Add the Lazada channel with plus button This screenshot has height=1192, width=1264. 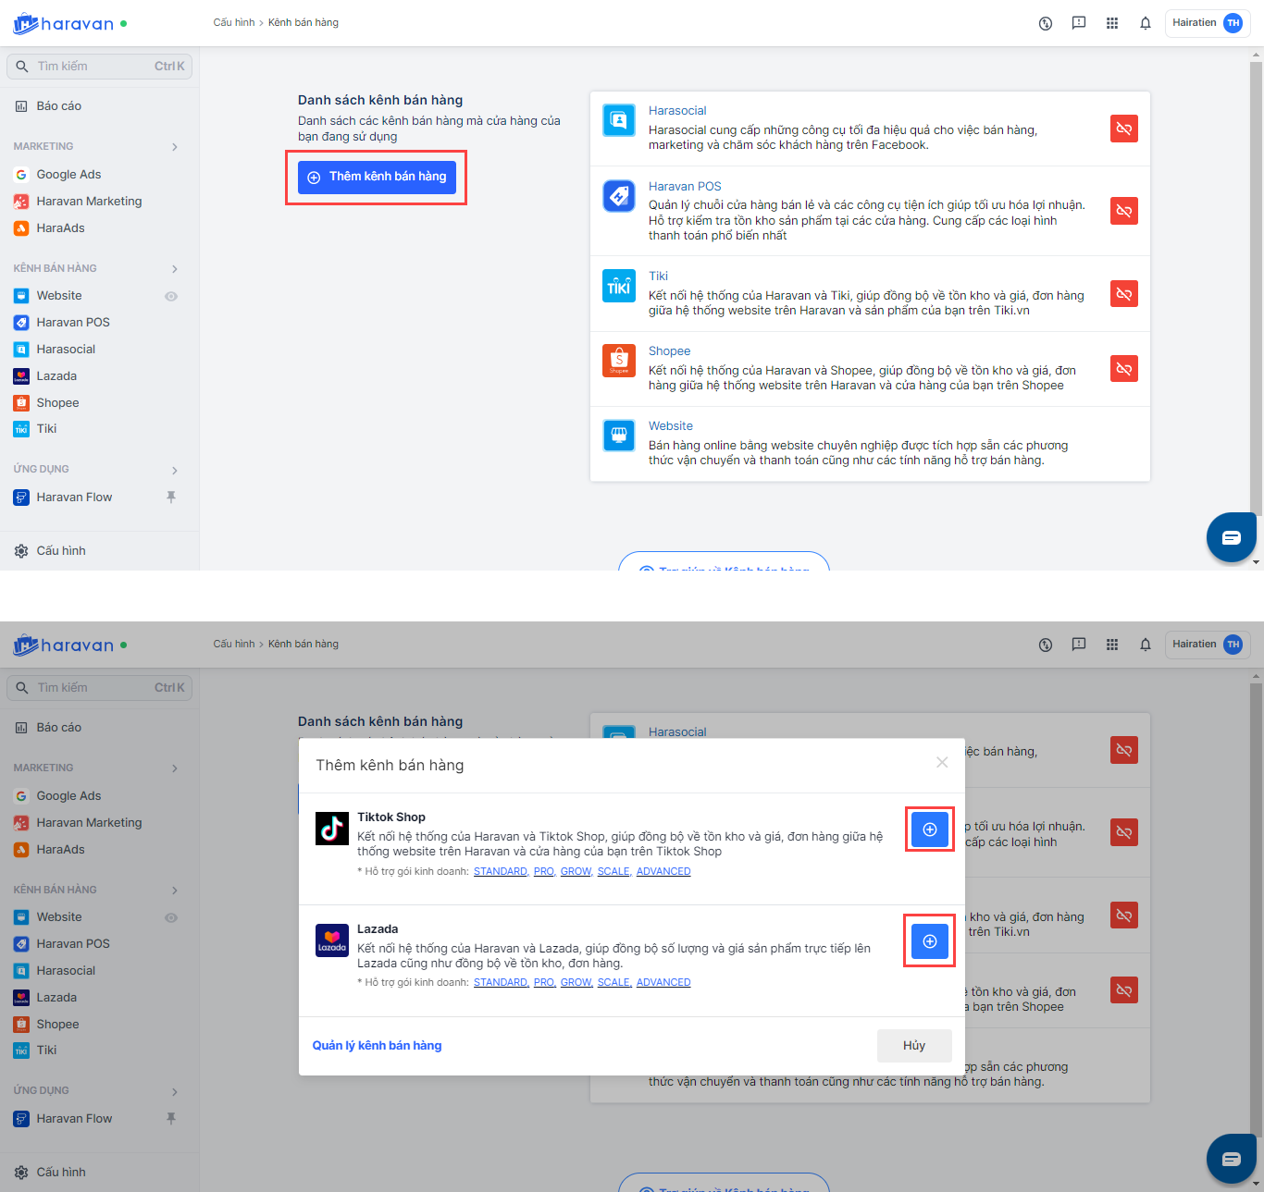[930, 941]
